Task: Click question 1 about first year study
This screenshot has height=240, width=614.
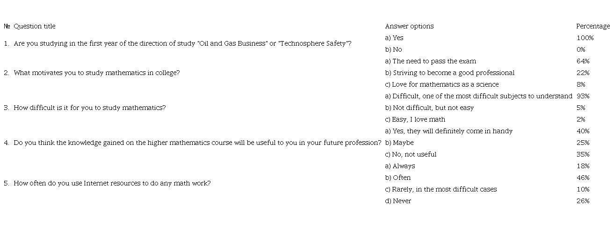Action: tap(182, 44)
